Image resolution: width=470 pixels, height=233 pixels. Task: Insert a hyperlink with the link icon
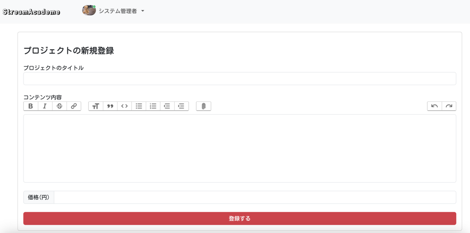[74, 106]
